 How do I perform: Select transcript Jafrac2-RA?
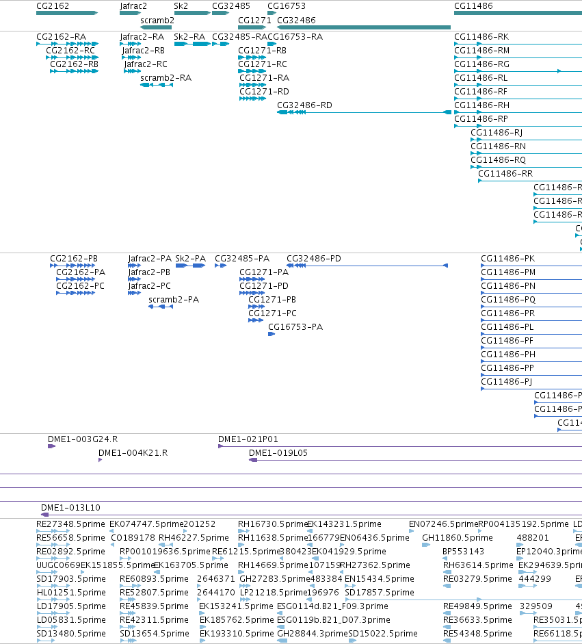pyautogui.click(x=130, y=44)
